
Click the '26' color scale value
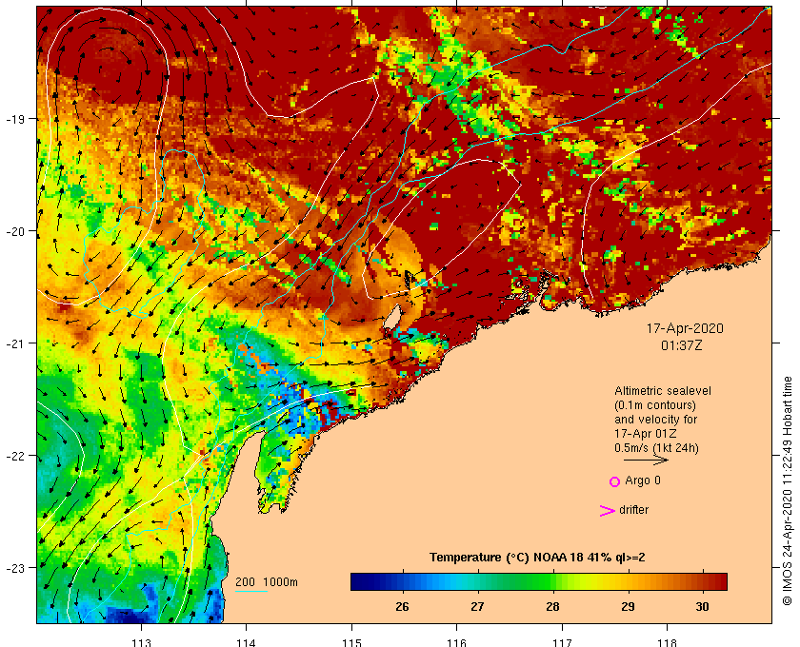402,607
